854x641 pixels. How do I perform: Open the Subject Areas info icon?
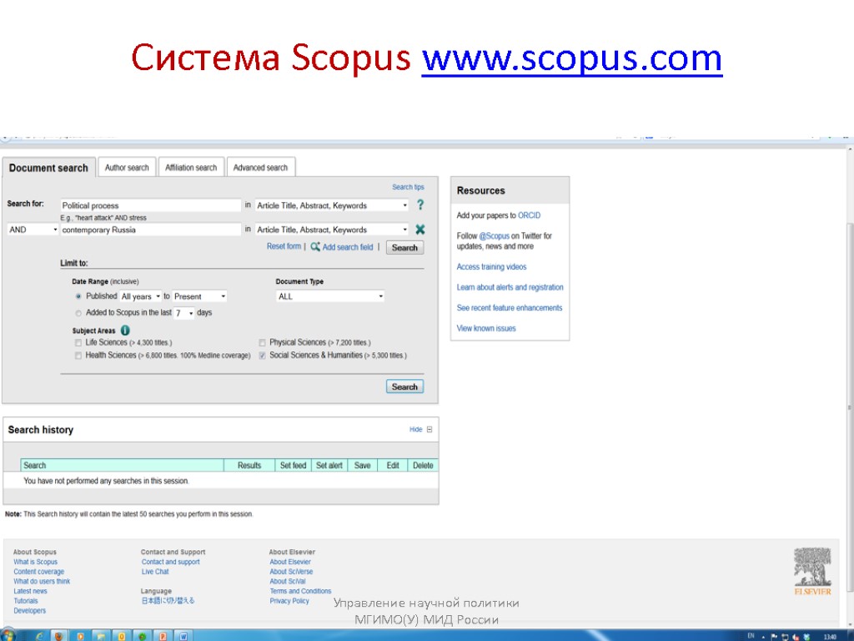coord(125,331)
